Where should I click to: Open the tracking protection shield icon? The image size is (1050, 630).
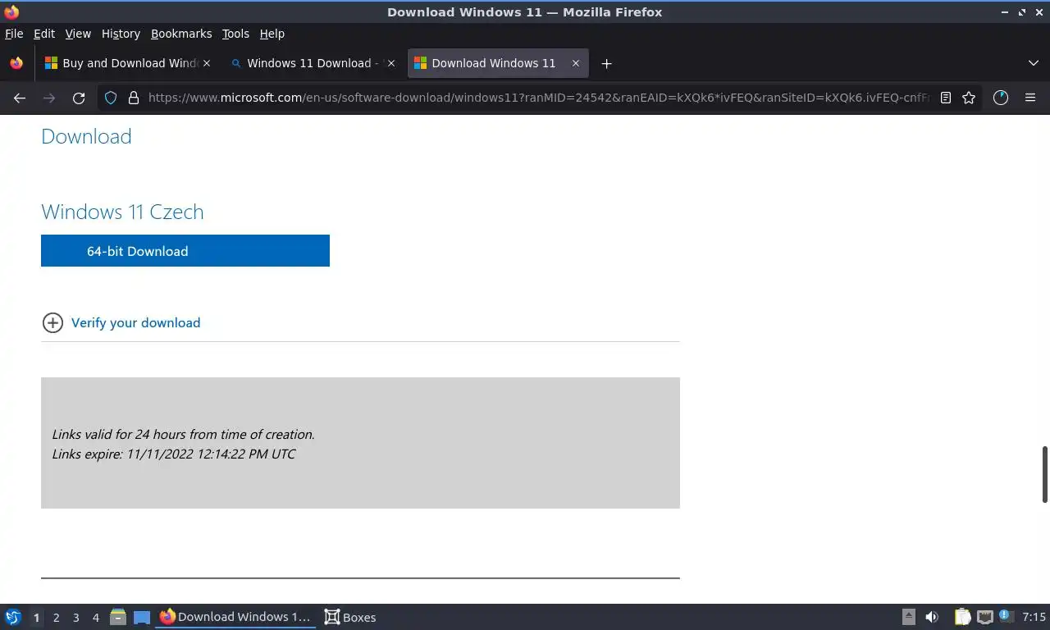pos(111,98)
